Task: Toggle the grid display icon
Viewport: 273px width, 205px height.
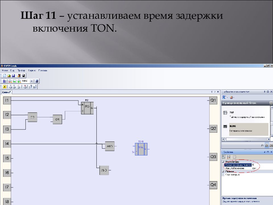Action: tap(5, 81)
